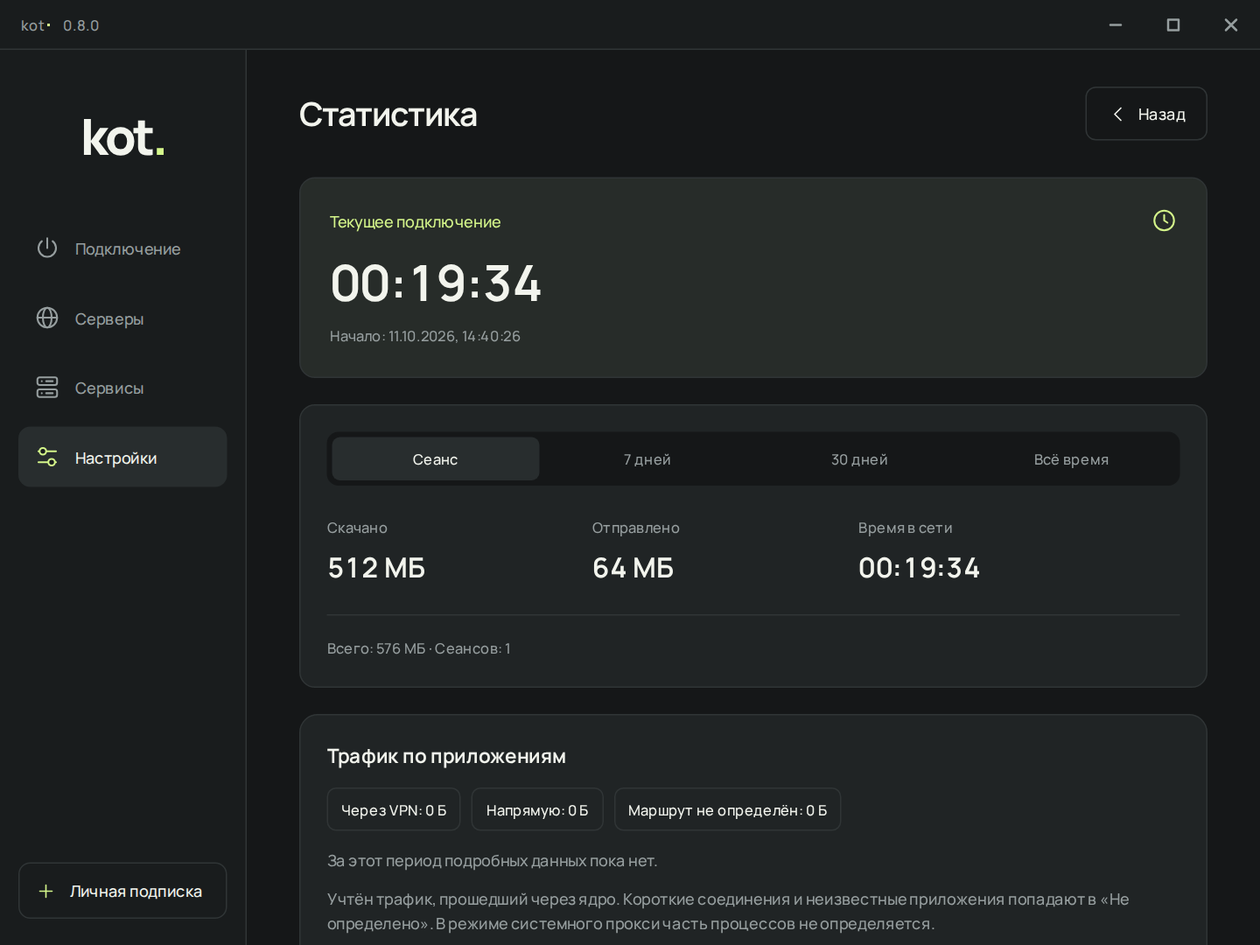Click the Напрямую: 0 Б chip

[537, 809]
